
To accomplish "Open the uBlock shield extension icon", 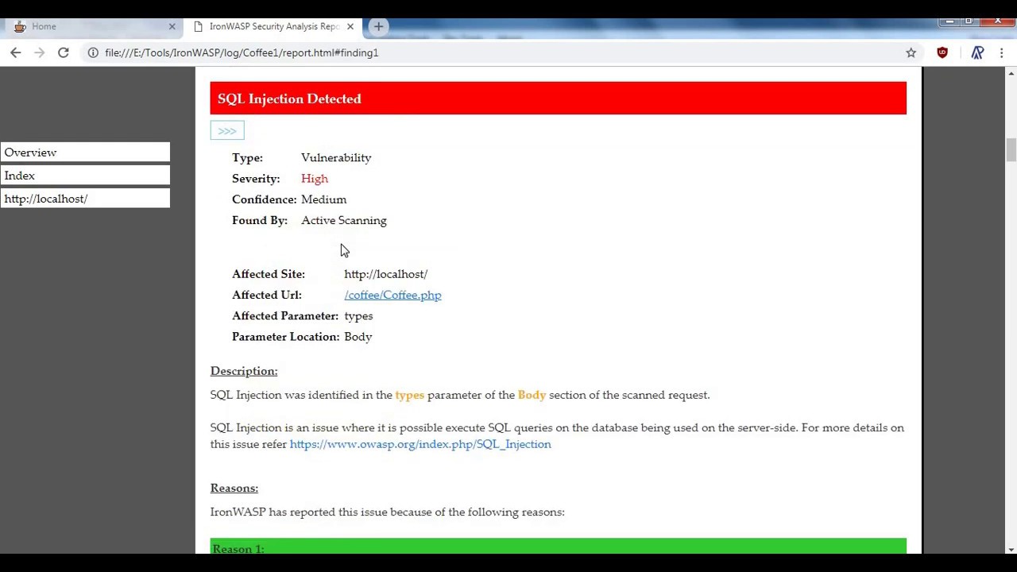I will pos(942,52).
